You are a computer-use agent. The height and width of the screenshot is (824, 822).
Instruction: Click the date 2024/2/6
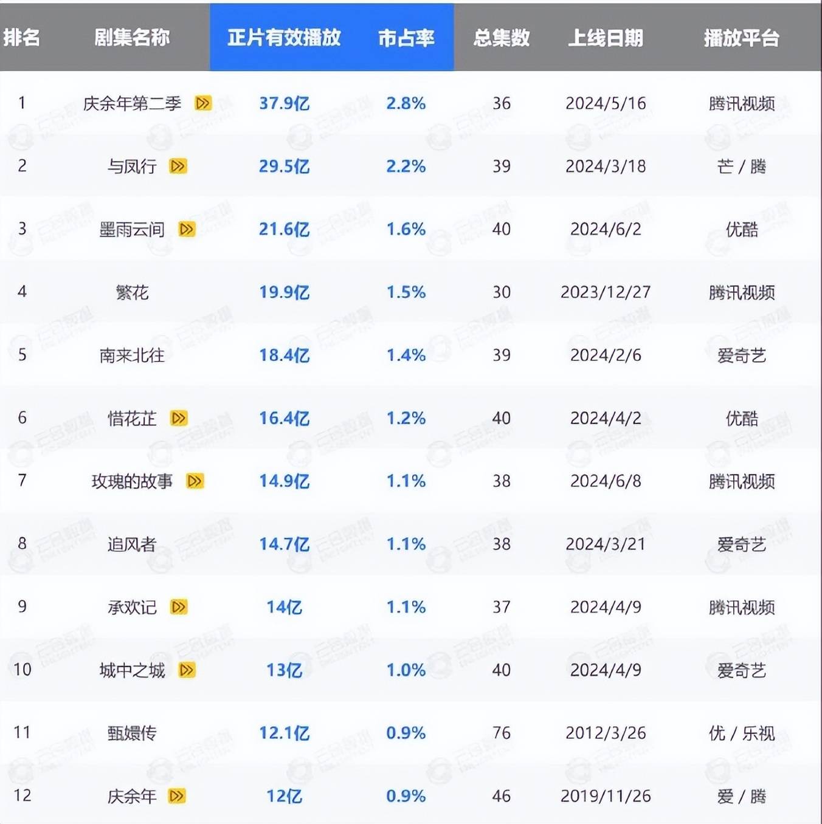606,355
